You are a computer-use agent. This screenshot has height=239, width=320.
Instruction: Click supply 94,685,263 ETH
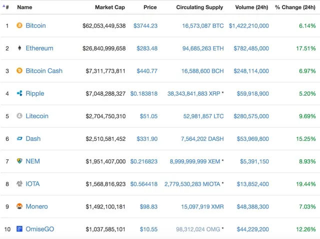tap(203, 49)
